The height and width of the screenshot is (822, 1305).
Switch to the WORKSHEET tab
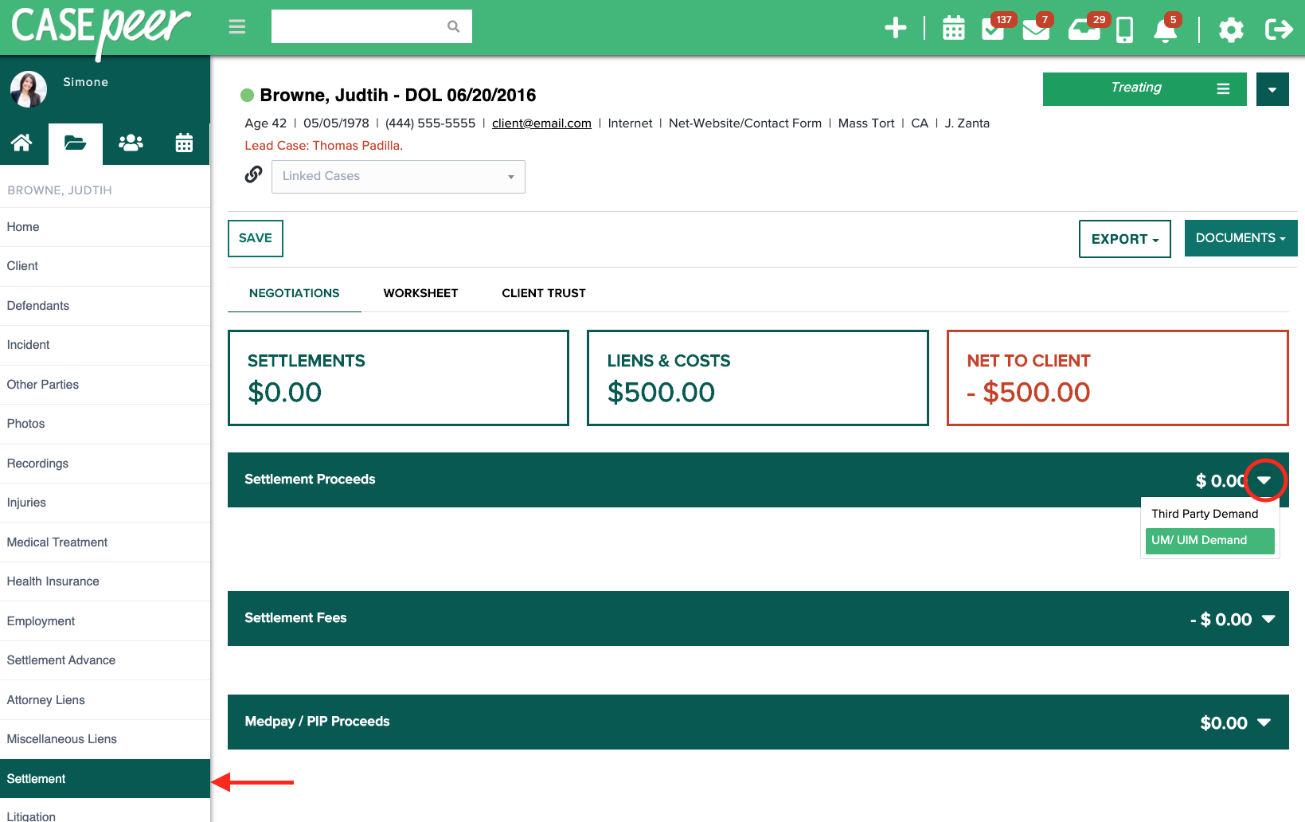click(420, 293)
